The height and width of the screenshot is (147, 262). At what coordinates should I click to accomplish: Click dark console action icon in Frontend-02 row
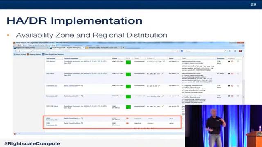coord(229,96)
